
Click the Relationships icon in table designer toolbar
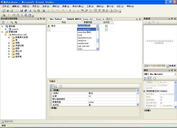point(14,15)
